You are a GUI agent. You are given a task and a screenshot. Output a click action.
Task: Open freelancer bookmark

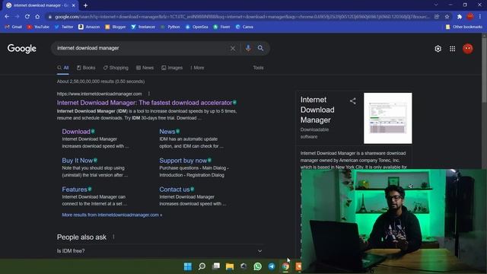[x=143, y=27]
